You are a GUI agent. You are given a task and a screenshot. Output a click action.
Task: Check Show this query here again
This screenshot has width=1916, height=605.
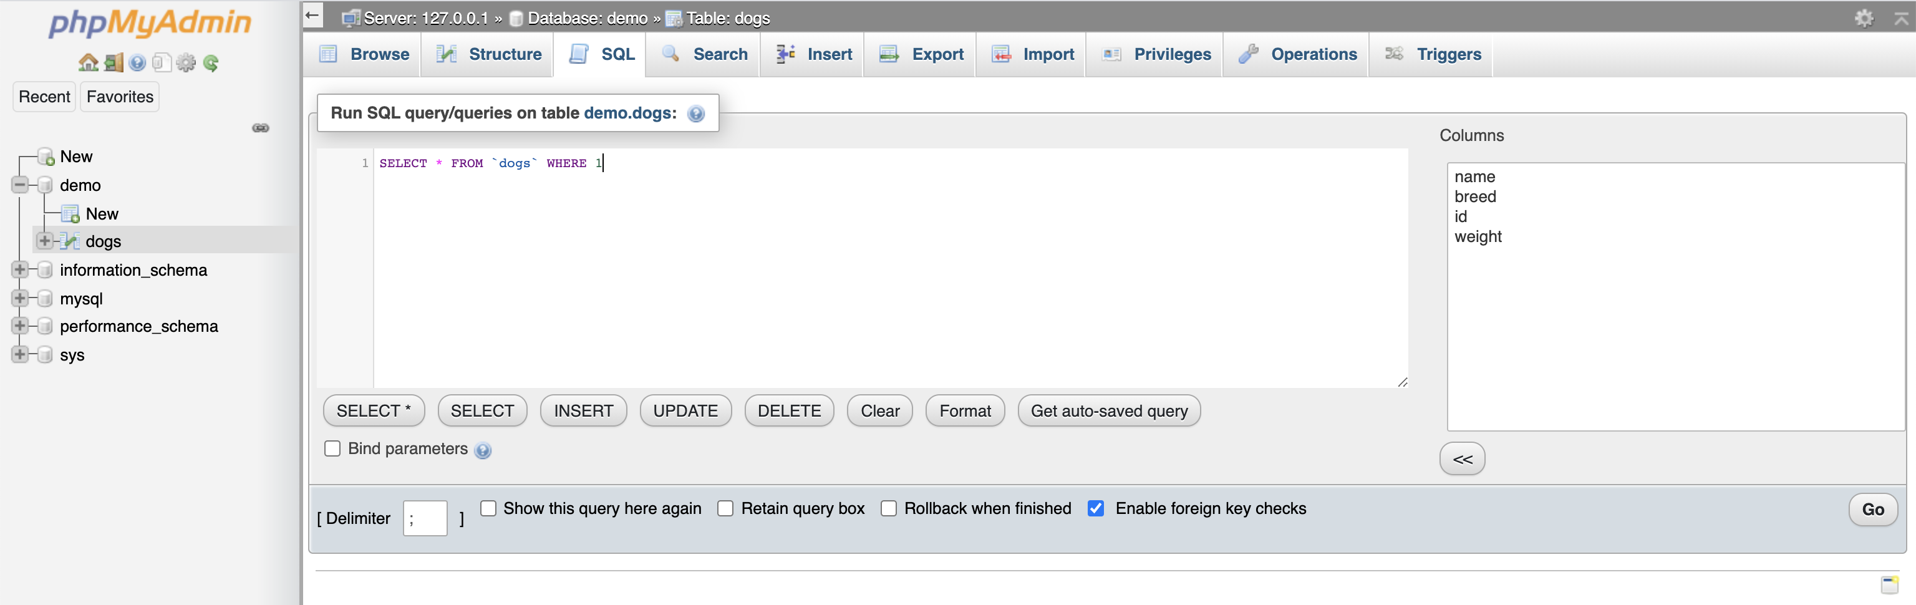(x=489, y=508)
